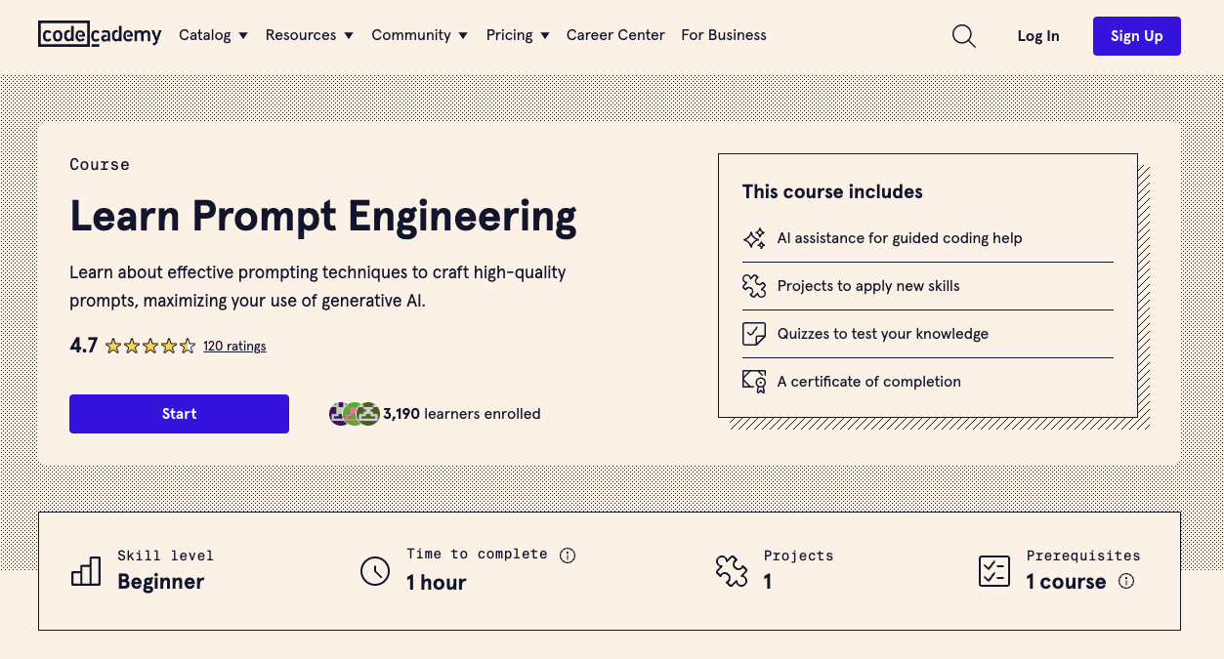This screenshot has height=659, width=1224.
Task: Click the certificate of completion badge icon
Action: [x=753, y=381]
